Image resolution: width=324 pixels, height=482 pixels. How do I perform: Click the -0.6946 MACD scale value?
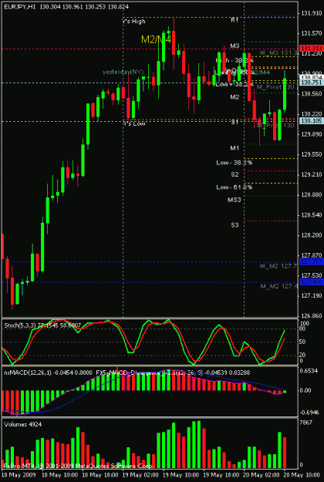[x=309, y=412]
